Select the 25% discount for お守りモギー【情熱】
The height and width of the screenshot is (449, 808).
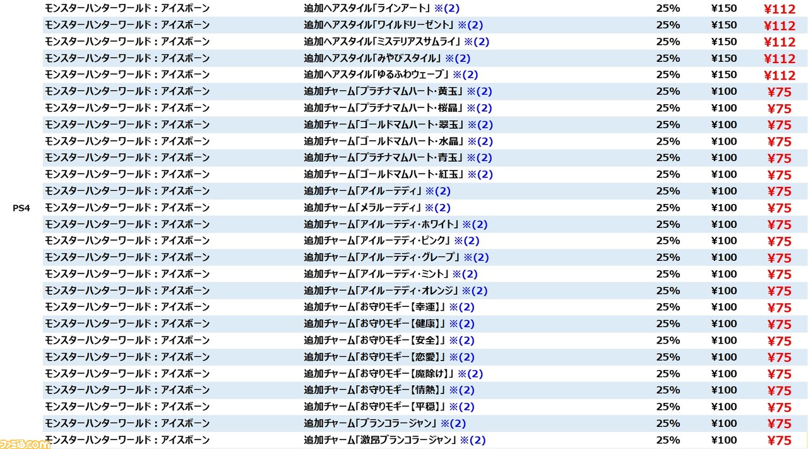668,390
